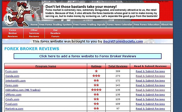Viewport: 182px width, 112px height.
Task: Open mbtrading.com (MB Trading) link
Action: pyautogui.click(x=23, y=90)
